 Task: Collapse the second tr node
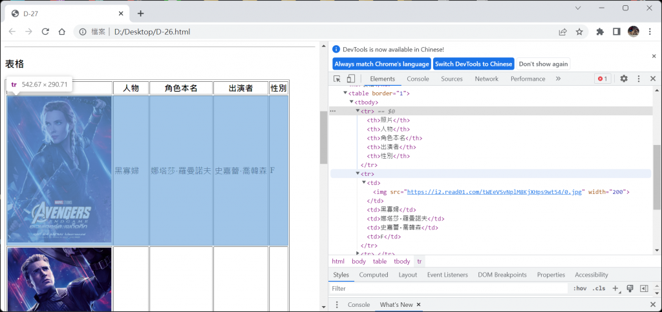point(358,173)
